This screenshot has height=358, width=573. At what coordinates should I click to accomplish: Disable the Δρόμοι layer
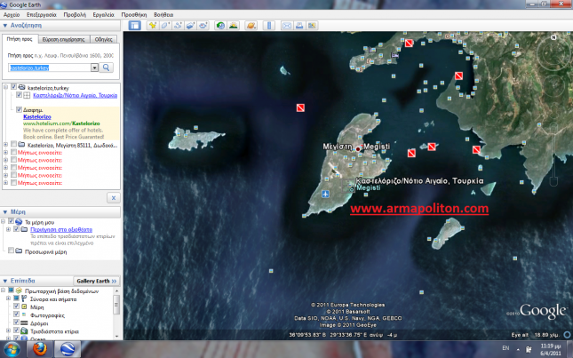[x=17, y=322]
